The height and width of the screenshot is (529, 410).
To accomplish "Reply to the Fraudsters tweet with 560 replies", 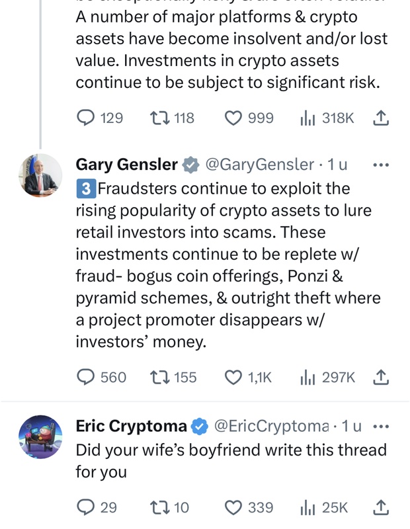I will click(87, 377).
